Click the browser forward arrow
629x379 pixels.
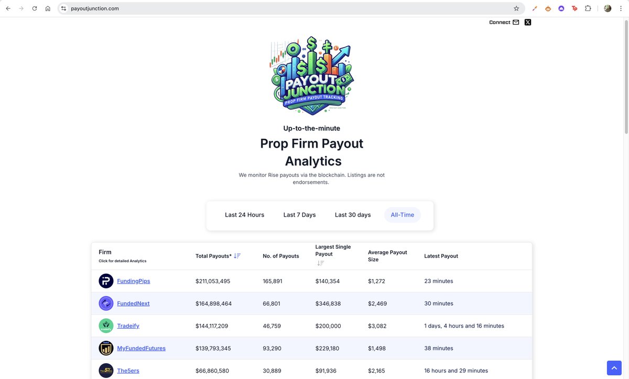(21, 8)
